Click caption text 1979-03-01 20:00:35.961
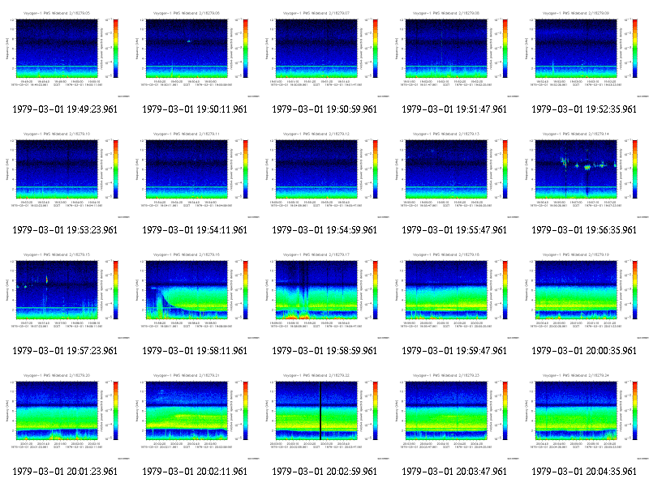The width and height of the screenshot is (649, 483). (584, 351)
